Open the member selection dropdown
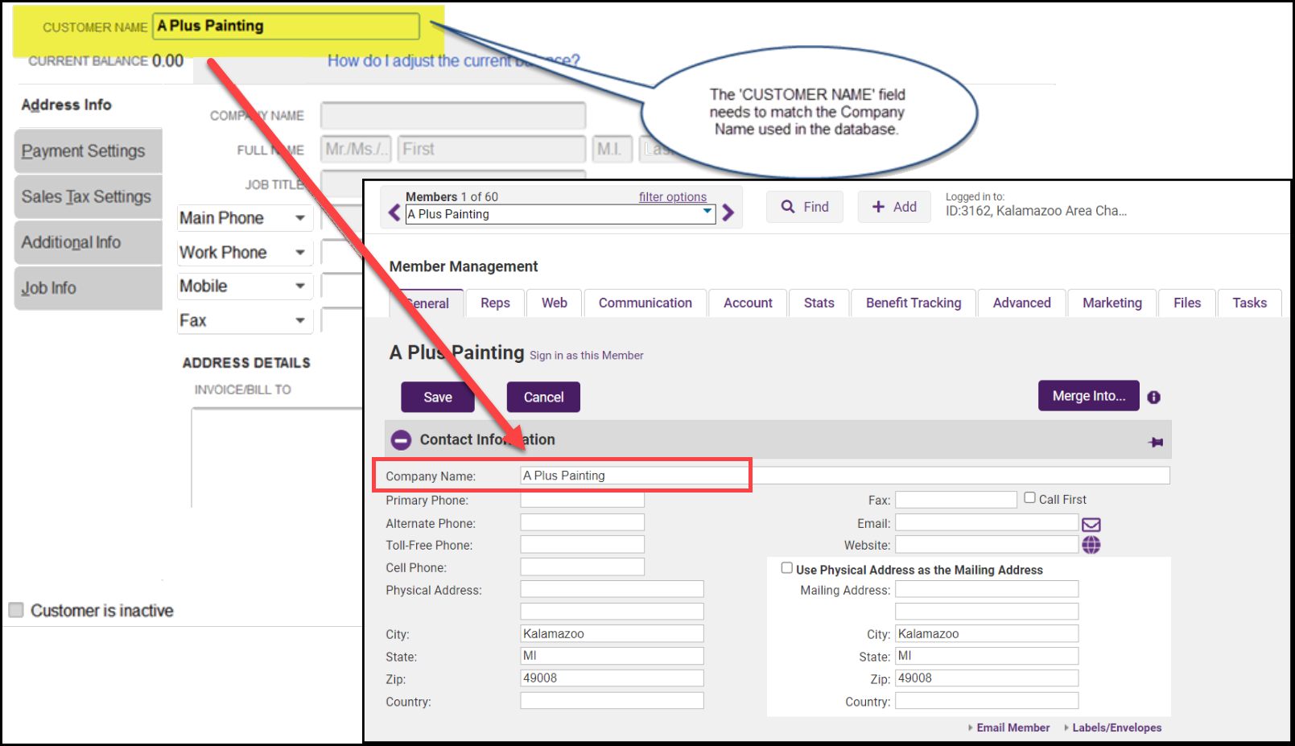Image resolution: width=1295 pixels, height=746 pixels. click(x=707, y=213)
